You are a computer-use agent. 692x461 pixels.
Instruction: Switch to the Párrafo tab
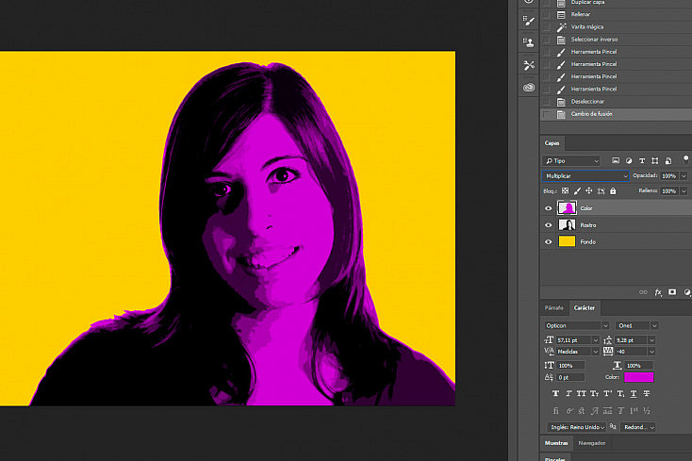click(x=553, y=308)
